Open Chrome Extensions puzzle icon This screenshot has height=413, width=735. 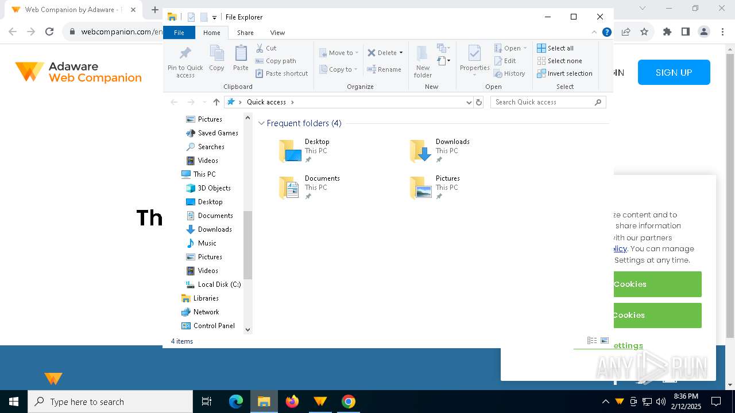click(667, 32)
